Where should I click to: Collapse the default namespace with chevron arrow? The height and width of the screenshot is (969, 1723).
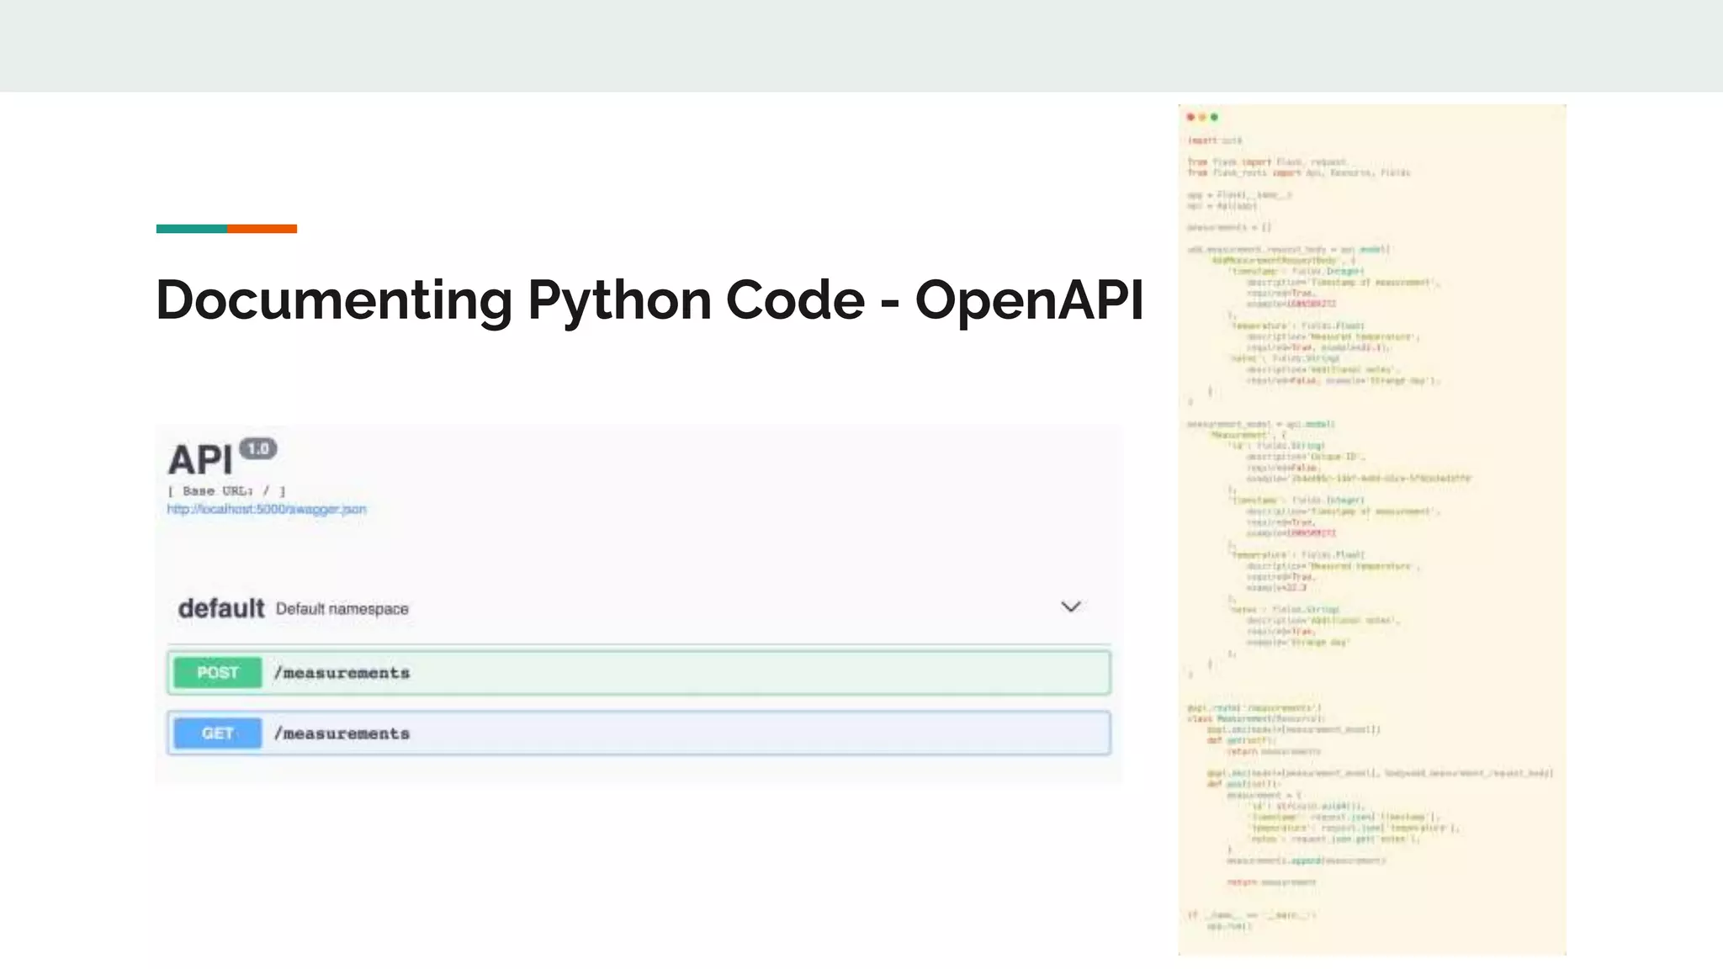pos(1070,606)
